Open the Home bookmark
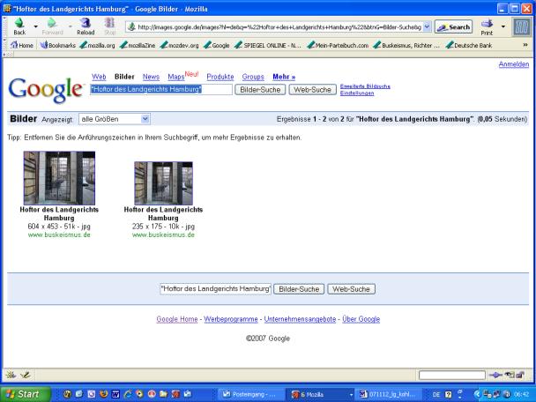 [x=22, y=45]
